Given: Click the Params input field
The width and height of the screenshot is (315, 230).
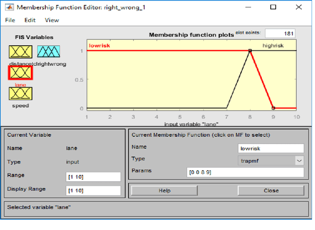Looking at the screenshot, I should pyautogui.click(x=245, y=172).
